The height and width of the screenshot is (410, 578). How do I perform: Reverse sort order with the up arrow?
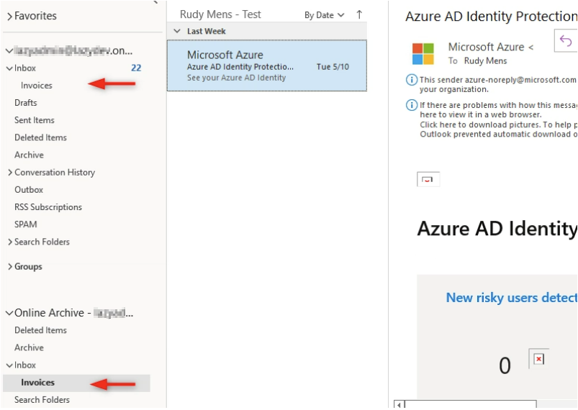[x=359, y=14]
